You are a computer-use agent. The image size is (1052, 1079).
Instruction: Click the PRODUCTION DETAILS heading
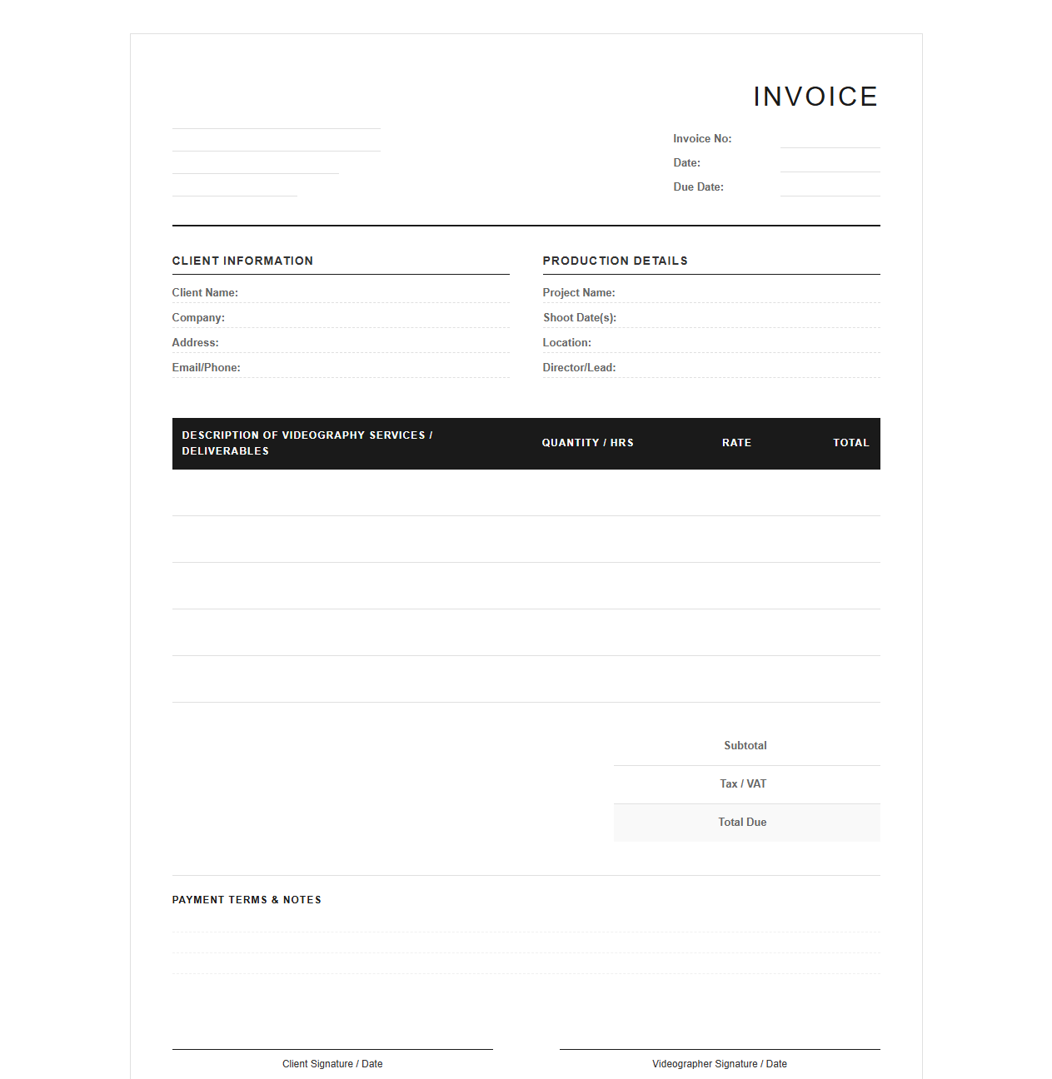point(615,261)
